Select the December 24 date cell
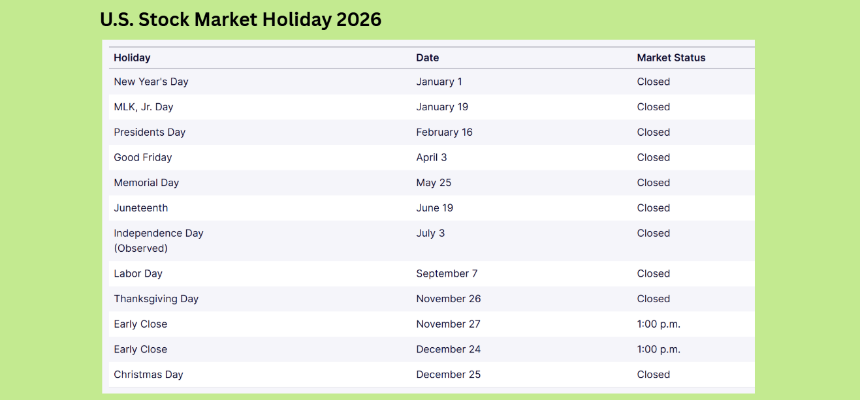The height and width of the screenshot is (400, 860). (448, 349)
